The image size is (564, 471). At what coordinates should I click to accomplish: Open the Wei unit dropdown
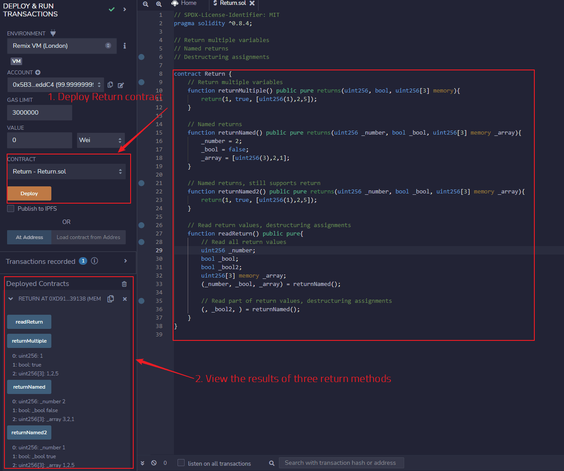(x=100, y=140)
